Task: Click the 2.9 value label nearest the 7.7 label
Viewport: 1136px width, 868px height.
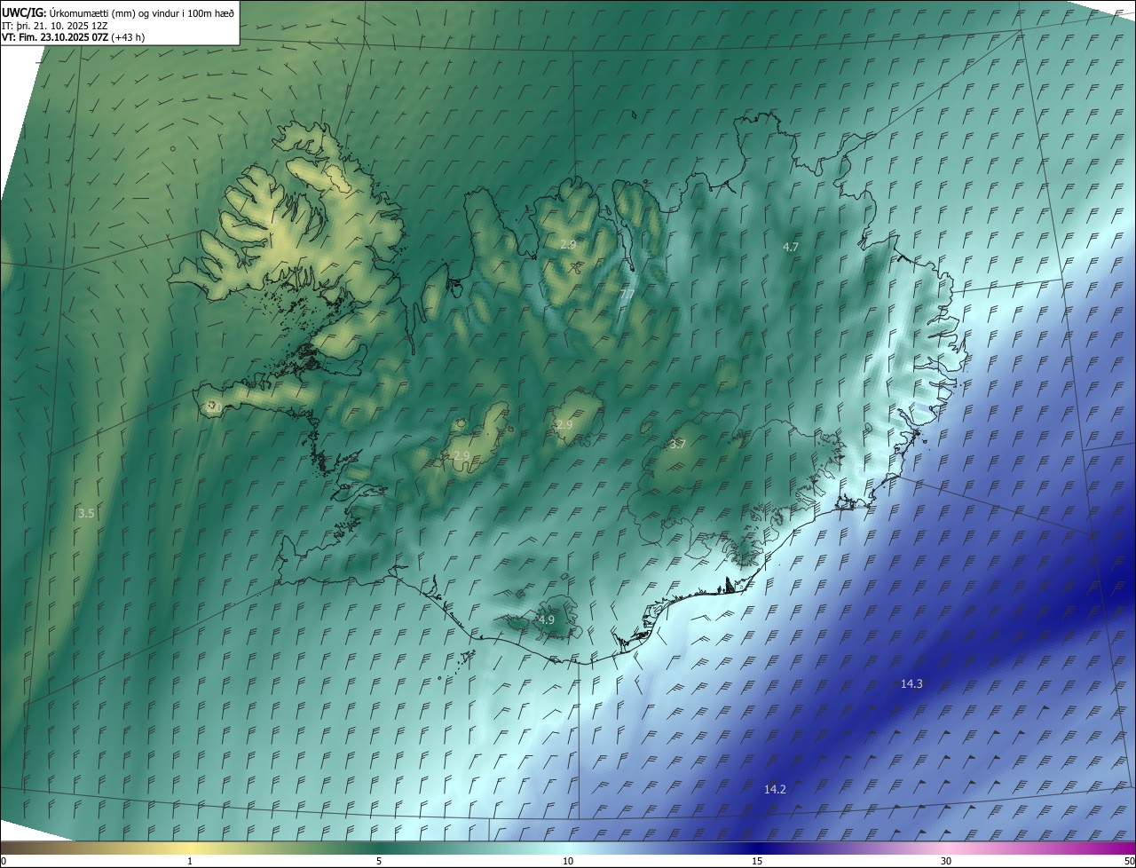Action: (x=568, y=244)
